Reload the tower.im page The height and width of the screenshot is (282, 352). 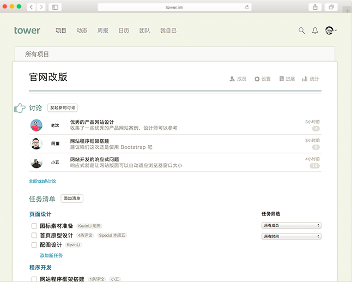click(247, 7)
